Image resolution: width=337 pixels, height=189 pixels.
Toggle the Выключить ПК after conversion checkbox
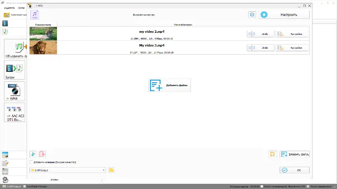tap(262, 186)
